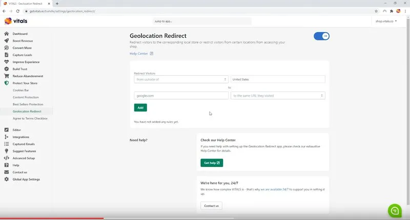Open Chrome three-dot menu
Screen dimensions: 410x220
[x=405, y=11]
